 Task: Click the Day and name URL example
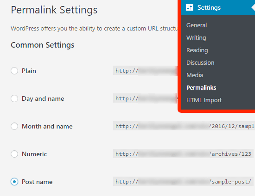coord(146,98)
